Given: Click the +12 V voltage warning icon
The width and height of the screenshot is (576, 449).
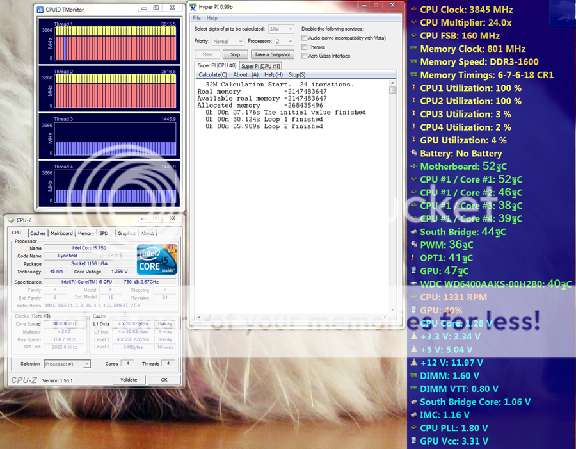Looking at the screenshot, I should tap(413, 363).
